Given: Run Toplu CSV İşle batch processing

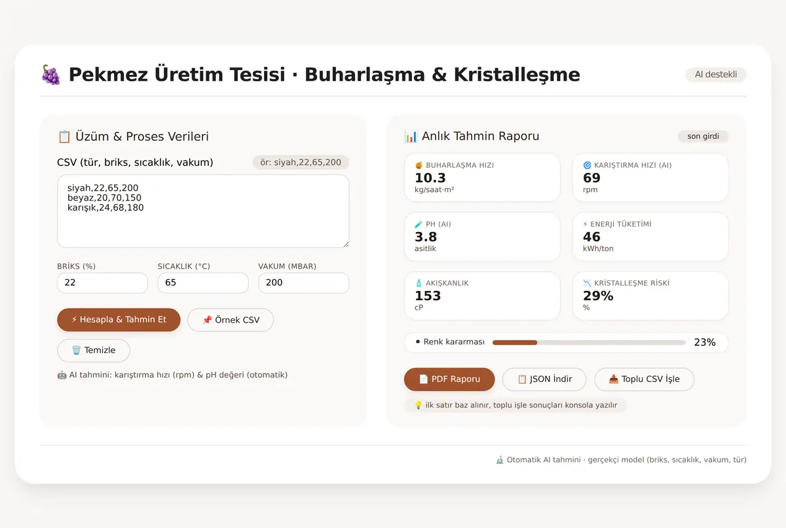Looking at the screenshot, I should pos(644,379).
